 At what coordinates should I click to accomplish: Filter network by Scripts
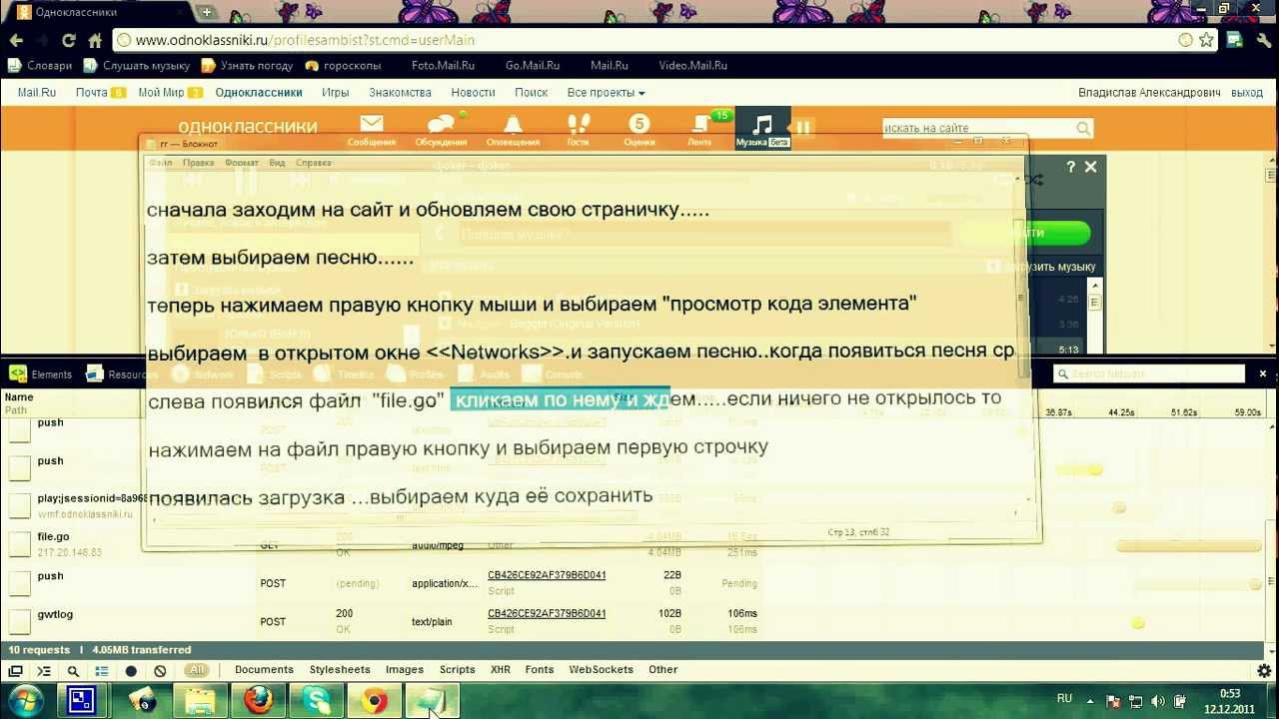point(458,670)
